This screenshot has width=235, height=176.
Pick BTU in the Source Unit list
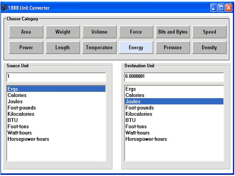pyautogui.click(x=56, y=120)
